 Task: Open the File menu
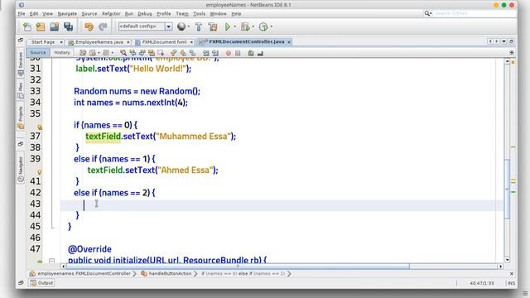pos(22,14)
